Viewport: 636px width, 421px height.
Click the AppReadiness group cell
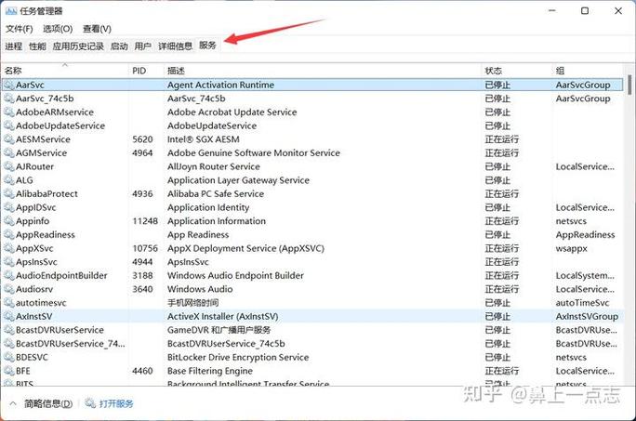(585, 235)
